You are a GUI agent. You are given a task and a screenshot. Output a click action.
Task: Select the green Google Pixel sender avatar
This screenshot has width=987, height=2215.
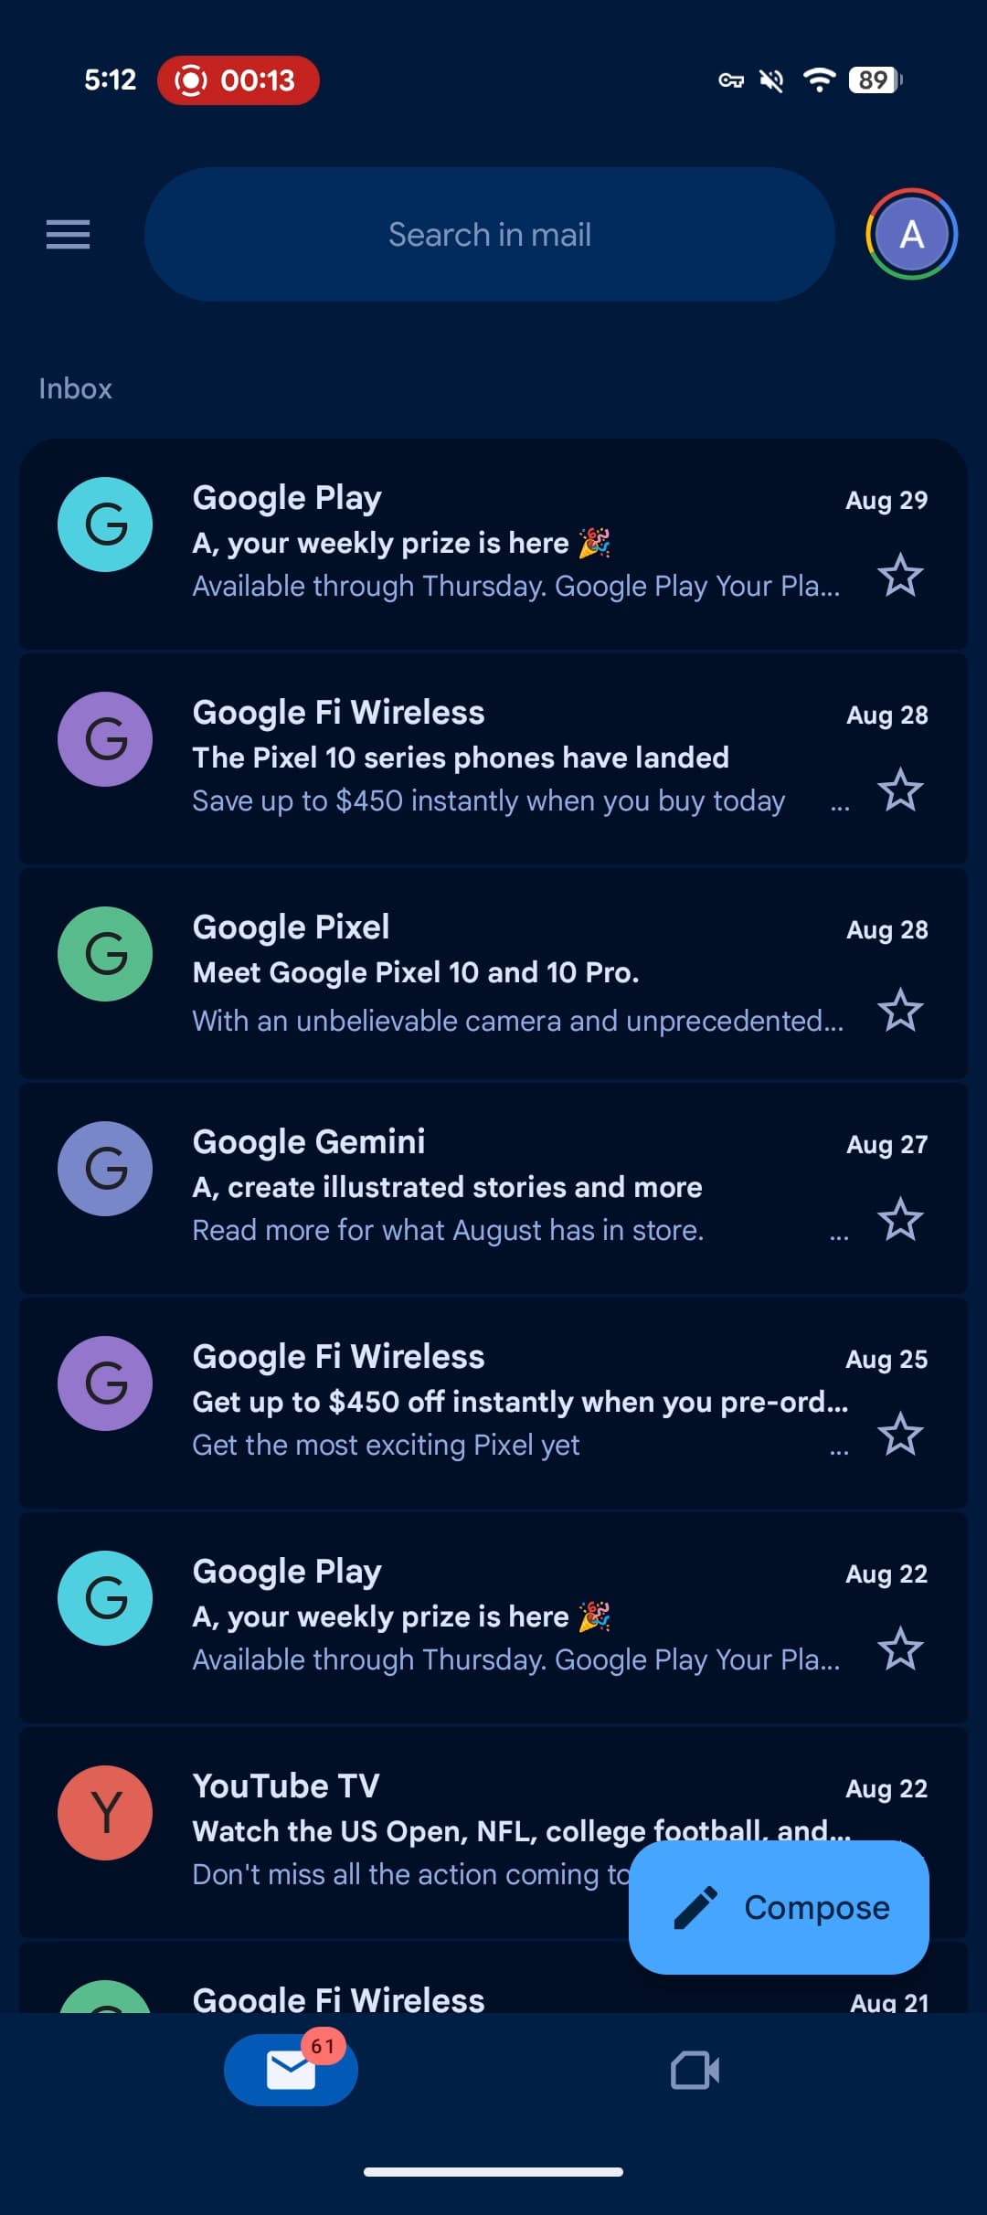[105, 954]
